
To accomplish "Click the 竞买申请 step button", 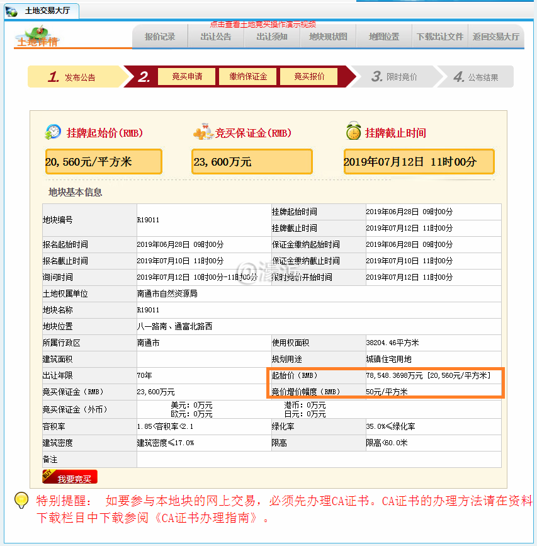I will (x=188, y=77).
